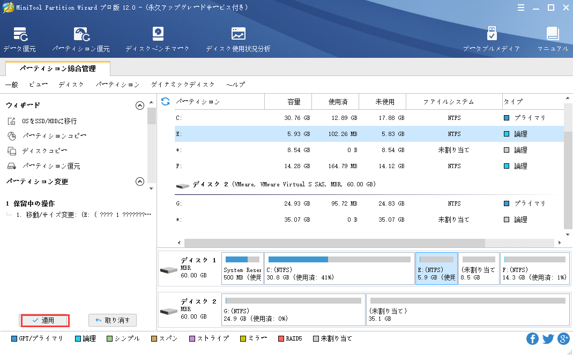
Task: Click the Twitter bird icon
Action: click(548, 338)
